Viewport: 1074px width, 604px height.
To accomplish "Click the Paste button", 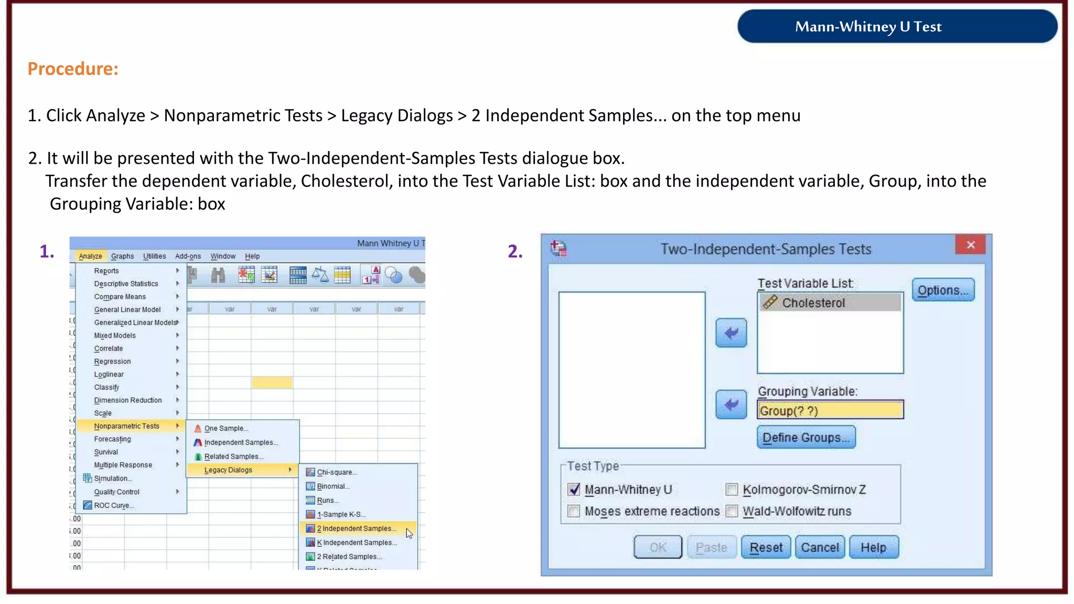I will click(712, 547).
